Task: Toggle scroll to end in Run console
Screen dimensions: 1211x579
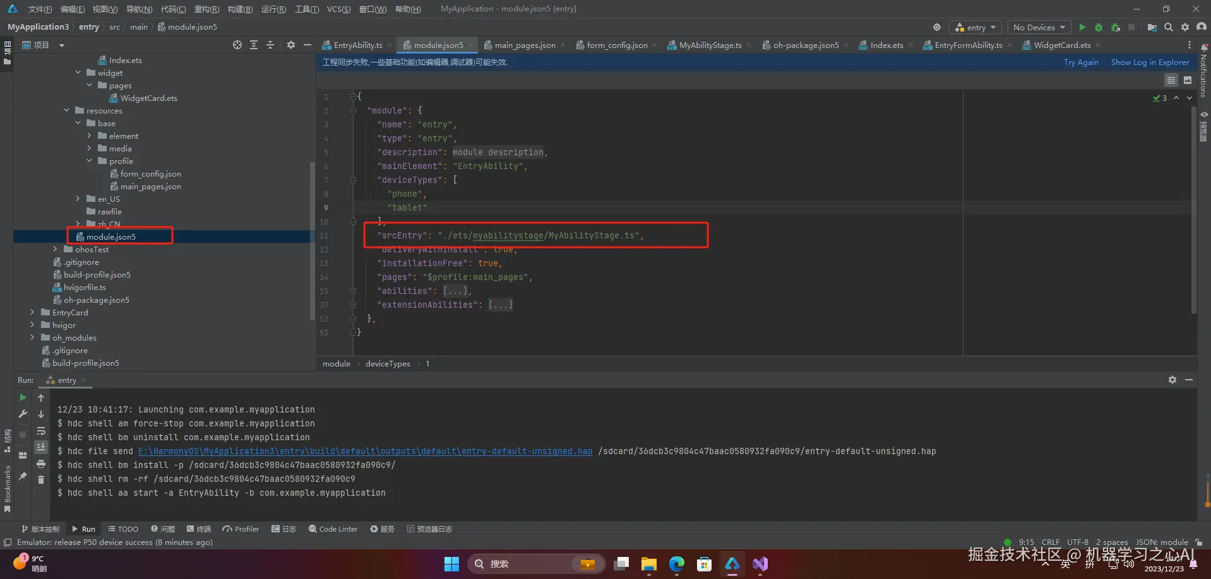Action: (41, 447)
